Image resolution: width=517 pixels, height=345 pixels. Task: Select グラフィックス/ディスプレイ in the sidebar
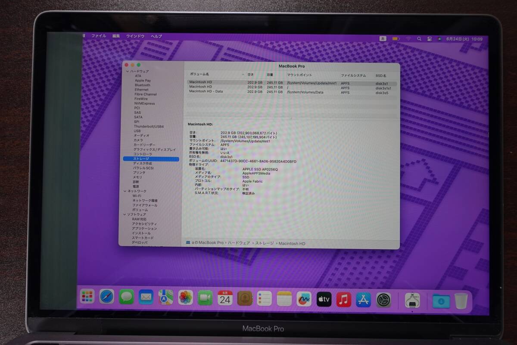tap(154, 150)
